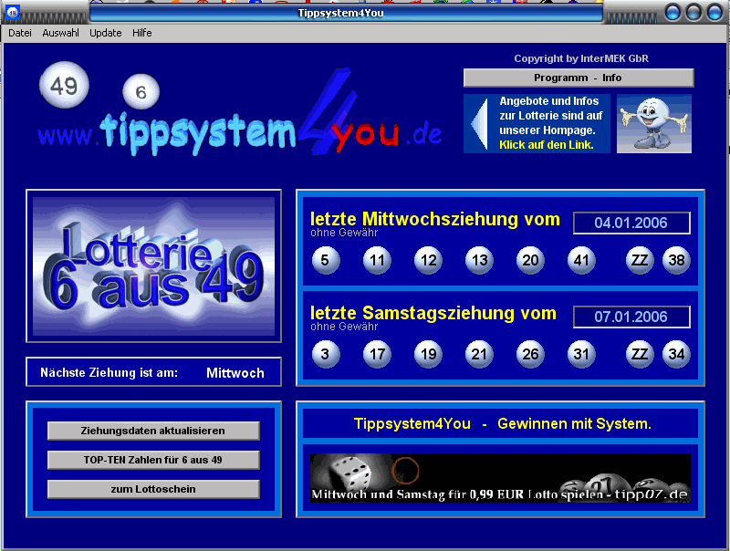
Task: Click the large 49 ball in header
Action: [x=64, y=85]
